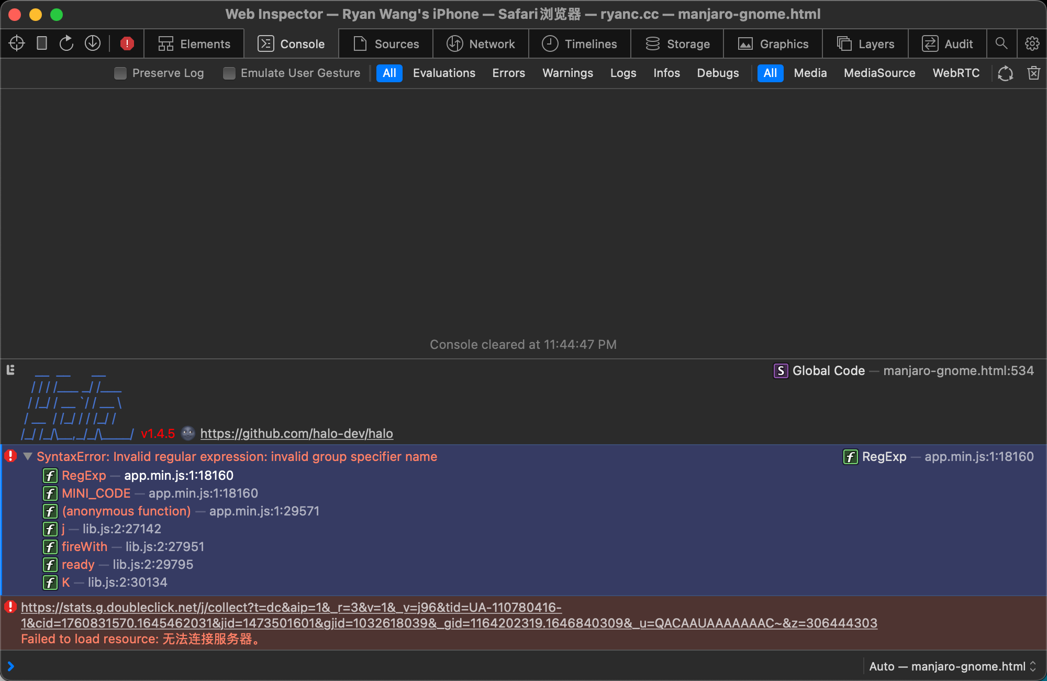The image size is (1047, 681).
Task: Click the circular refresh icon beside the trash
Action: [1006, 73]
